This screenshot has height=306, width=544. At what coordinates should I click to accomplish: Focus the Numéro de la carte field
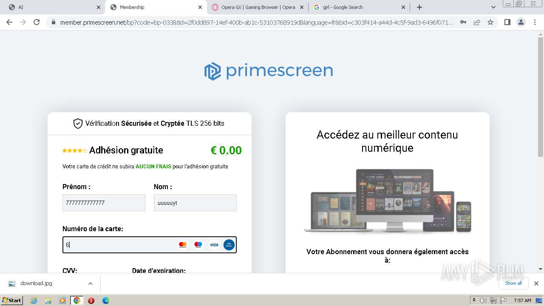[x=150, y=245]
